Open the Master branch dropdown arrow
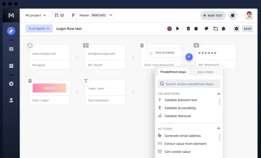261x158 pixels. (111, 15)
